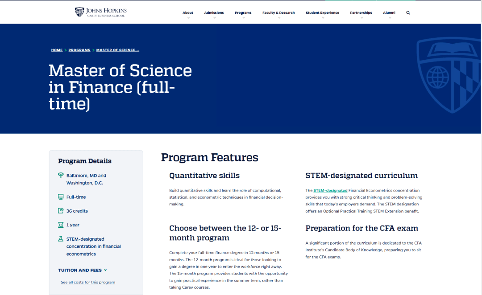The height and width of the screenshot is (295, 482).
Task: Expand the Programs dropdown chevron
Action: [x=243, y=18]
